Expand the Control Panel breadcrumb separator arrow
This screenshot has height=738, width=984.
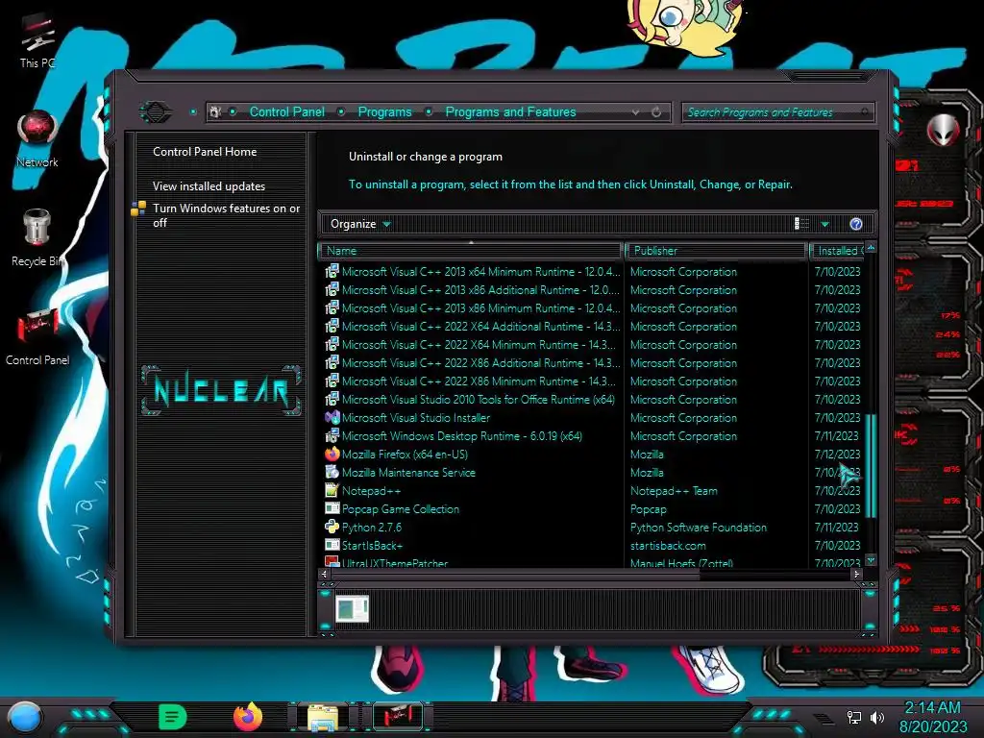pyautogui.click(x=341, y=112)
